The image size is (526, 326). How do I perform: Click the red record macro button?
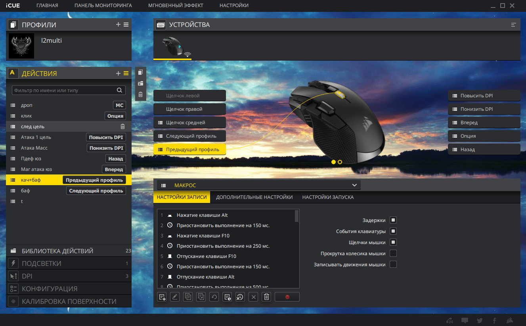pos(287,297)
